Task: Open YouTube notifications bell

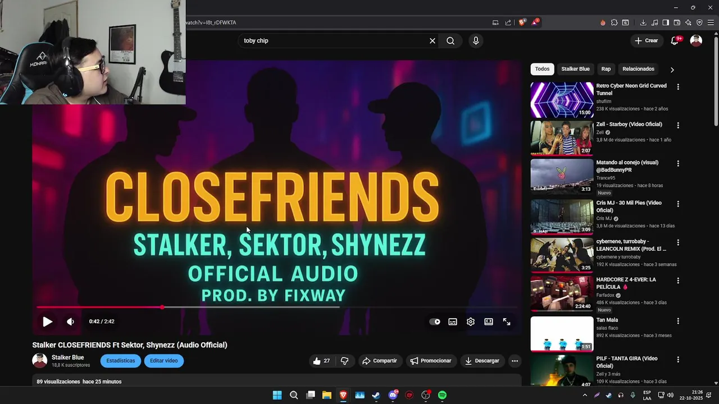Action: pyautogui.click(x=675, y=40)
